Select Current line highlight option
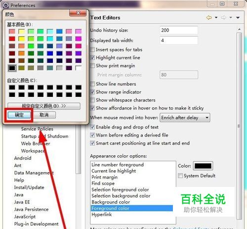This screenshot has height=229, width=247. point(114,171)
